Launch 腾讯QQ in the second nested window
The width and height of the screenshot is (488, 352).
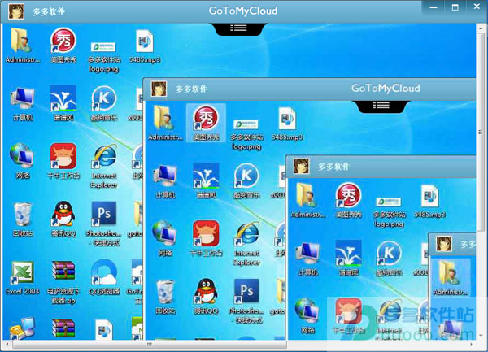click(x=206, y=297)
